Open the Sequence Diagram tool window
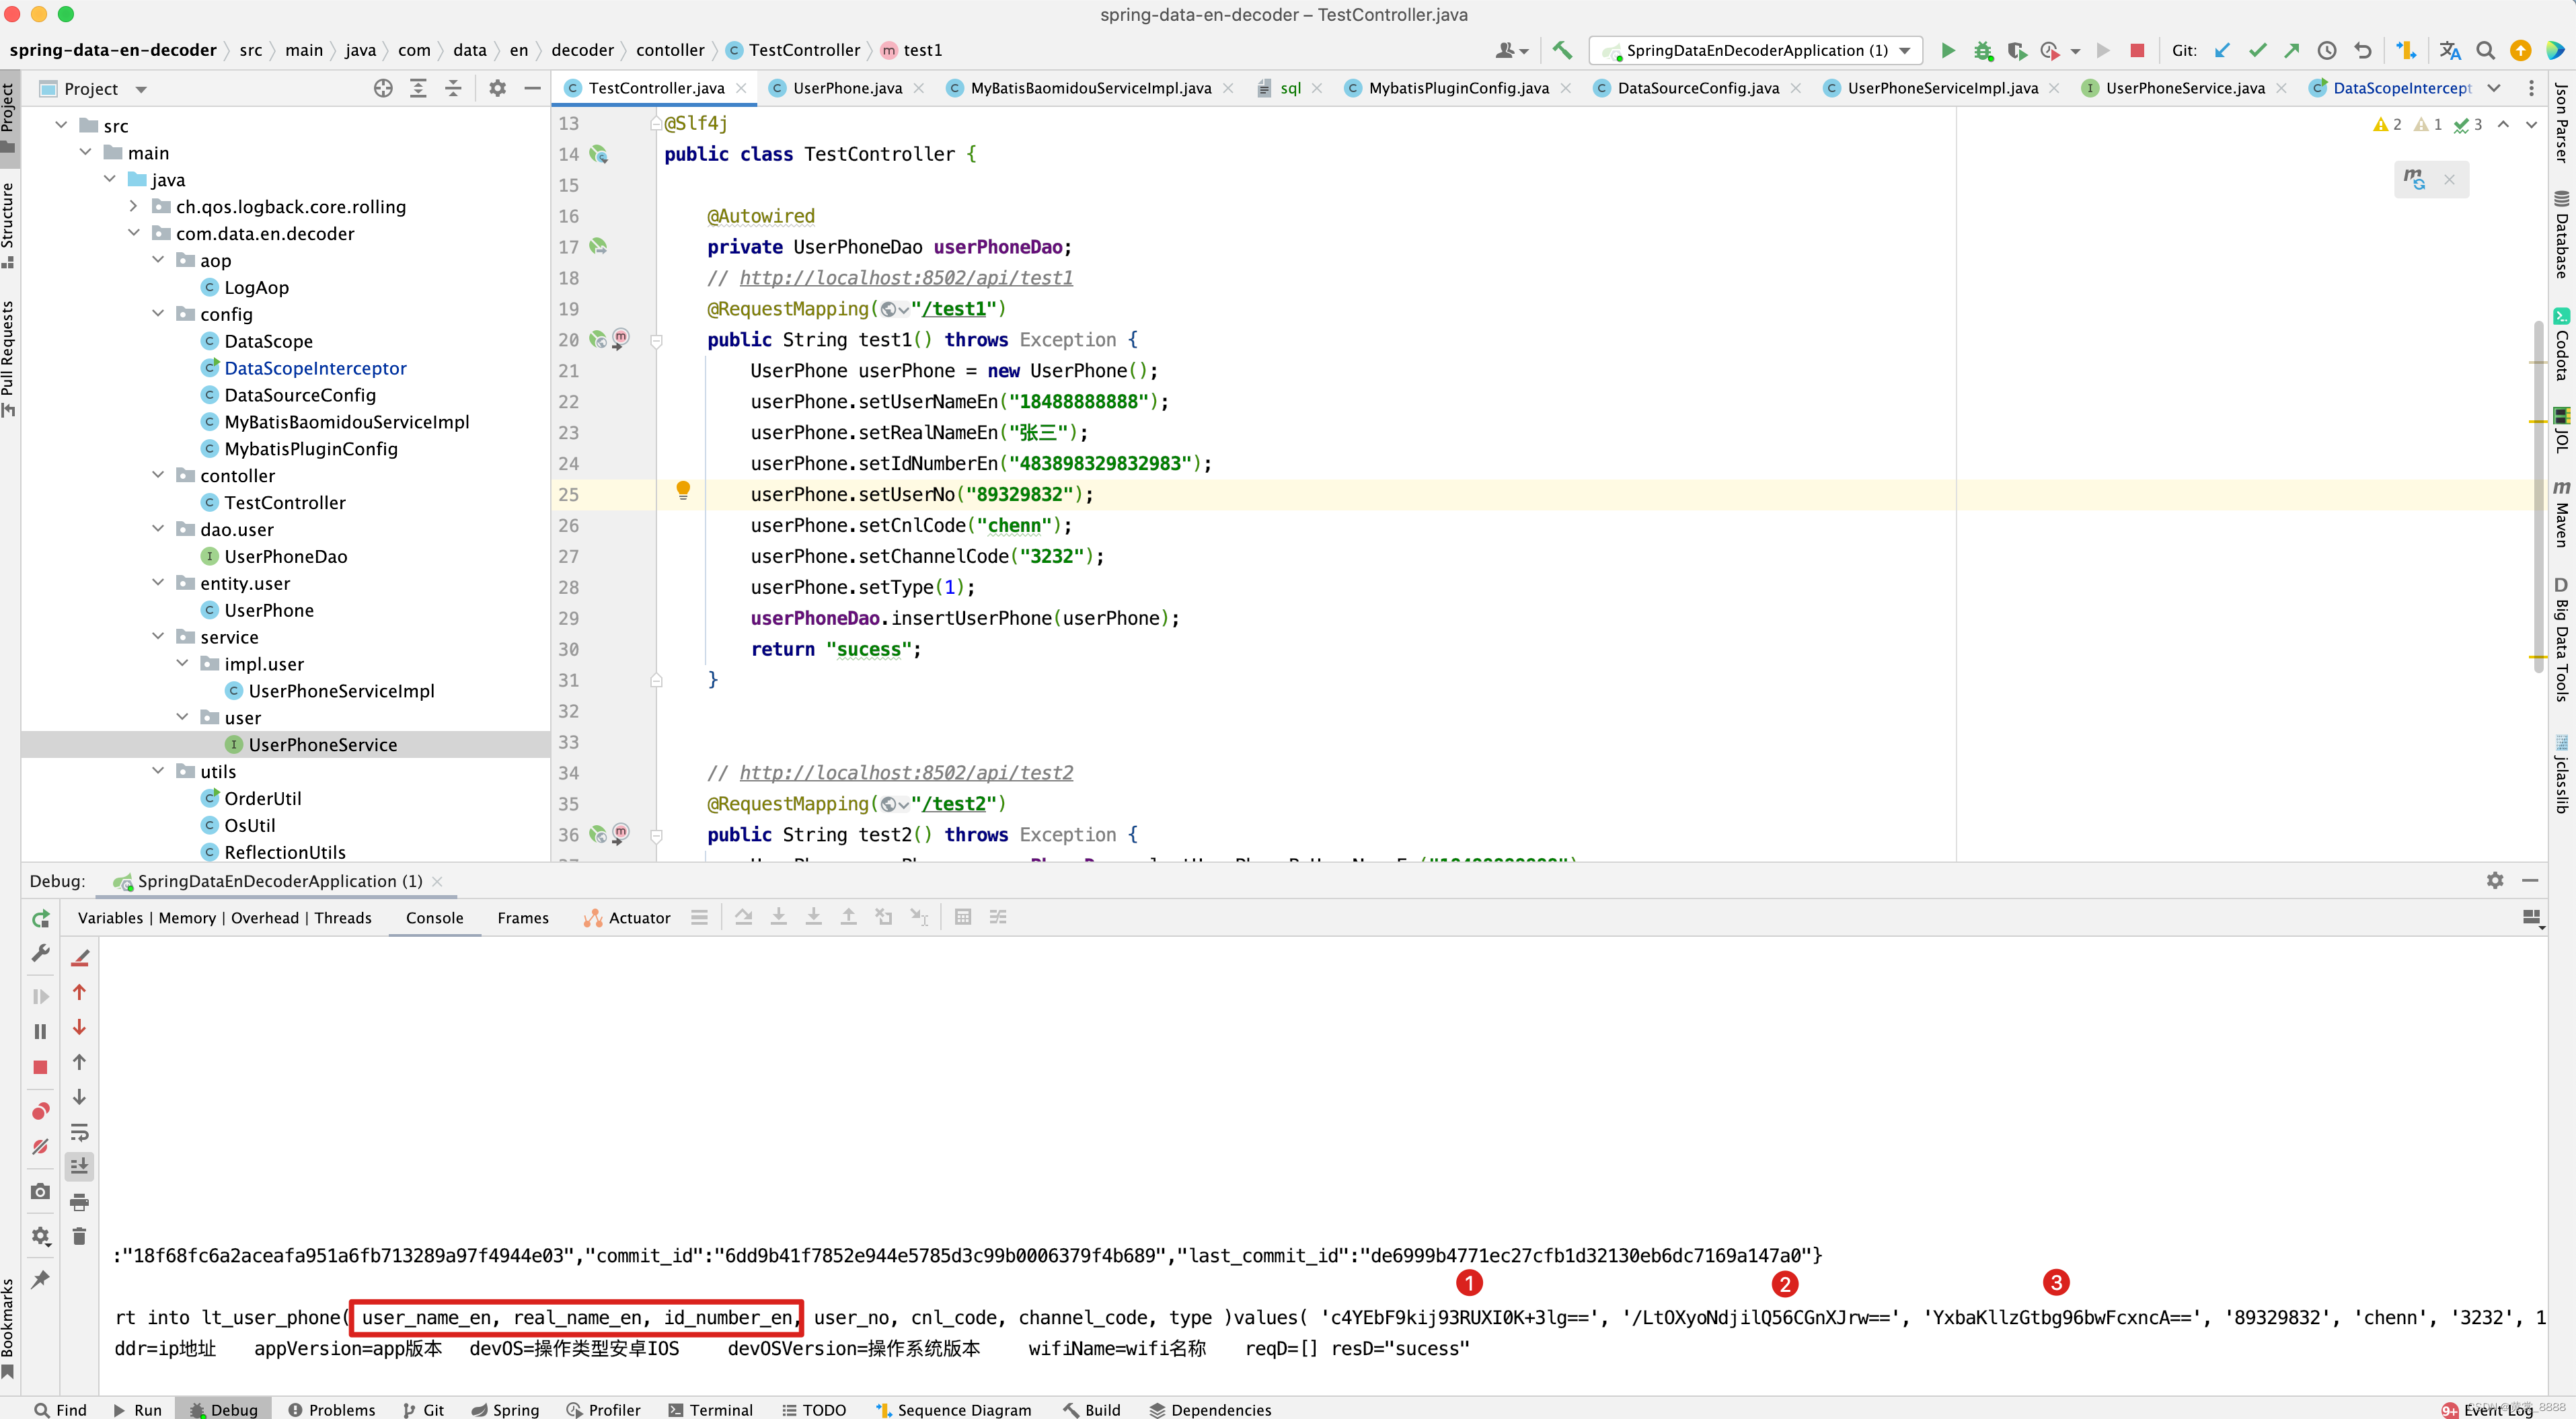2576x1419 pixels. (953, 1409)
